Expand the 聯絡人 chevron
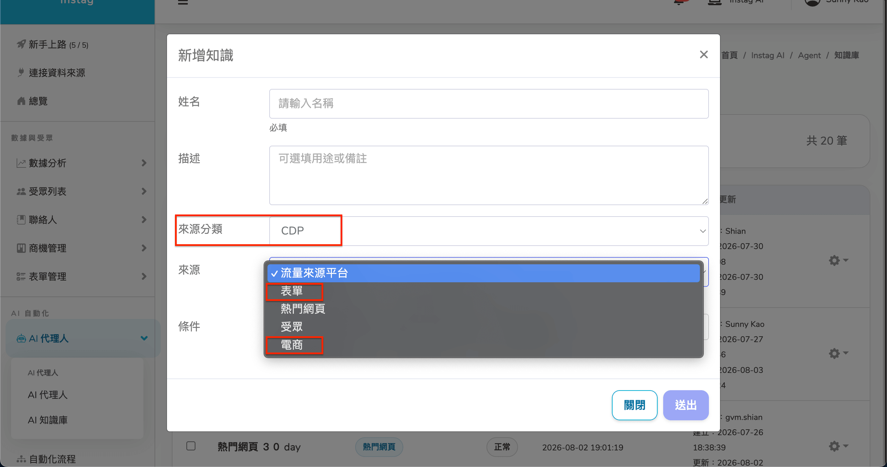 [x=144, y=220]
